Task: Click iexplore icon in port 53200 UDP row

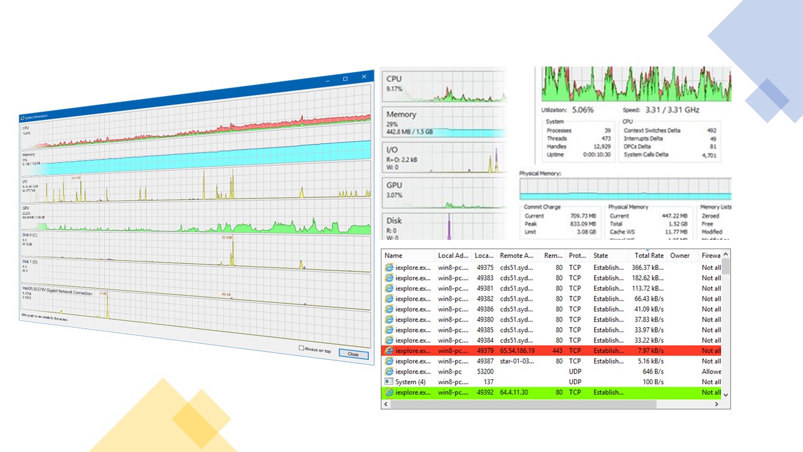Action: coord(389,372)
